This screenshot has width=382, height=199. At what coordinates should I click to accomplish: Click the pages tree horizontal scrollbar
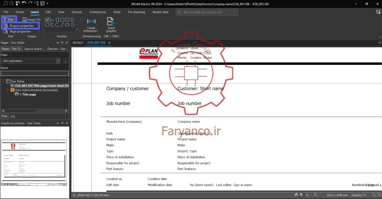35,111
